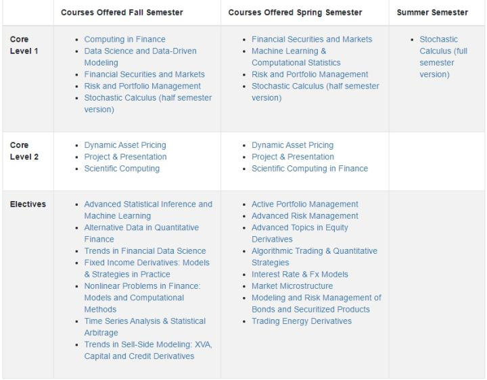487x380 pixels.
Task: Open Machine Learning & Computational Statistics course
Action: point(289,51)
